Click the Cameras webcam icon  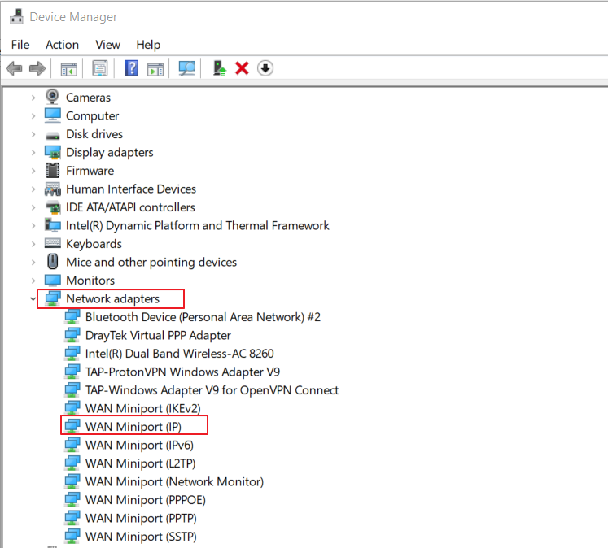coord(52,97)
